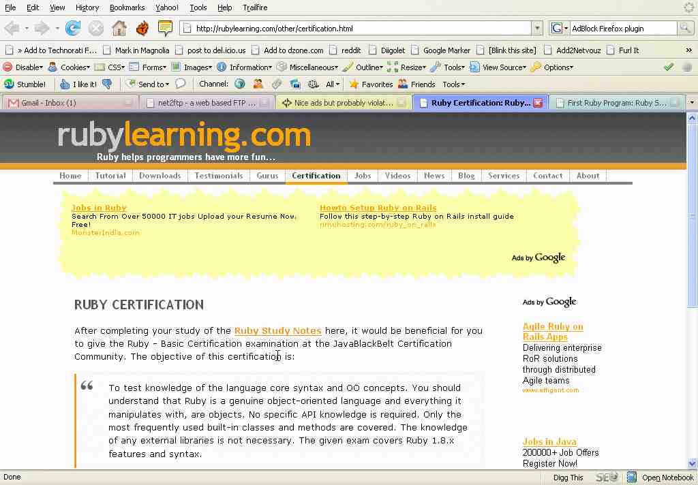Open the Send to dropdown
698x485 pixels.
(x=148, y=84)
